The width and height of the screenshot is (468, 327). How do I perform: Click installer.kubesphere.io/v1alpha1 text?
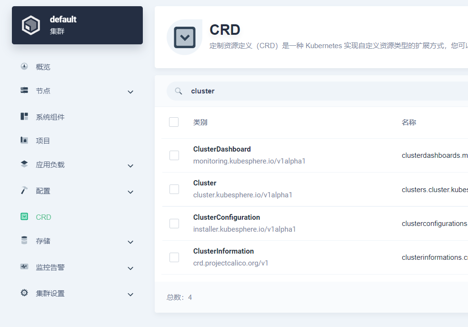point(244,229)
